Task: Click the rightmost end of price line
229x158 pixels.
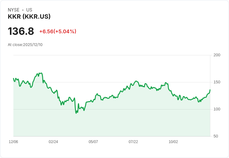Action: point(210,90)
